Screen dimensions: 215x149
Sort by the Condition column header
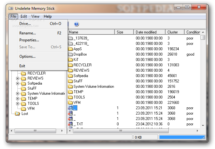click(192, 32)
